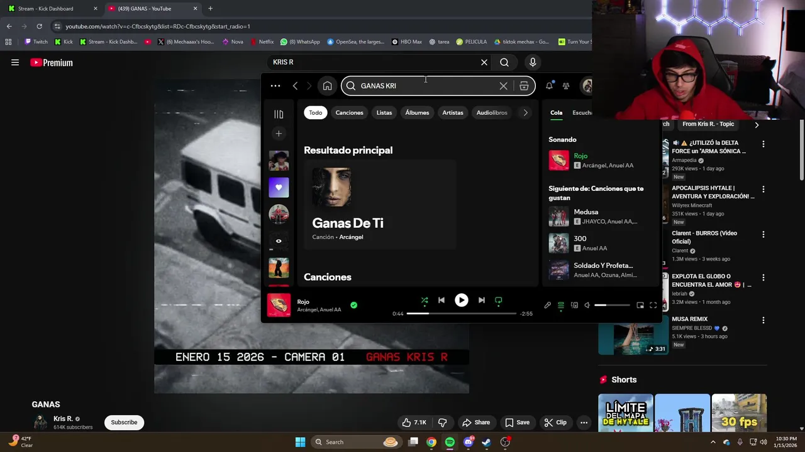Open Spotify notifications bell
This screenshot has height=452, width=805.
coord(549,86)
